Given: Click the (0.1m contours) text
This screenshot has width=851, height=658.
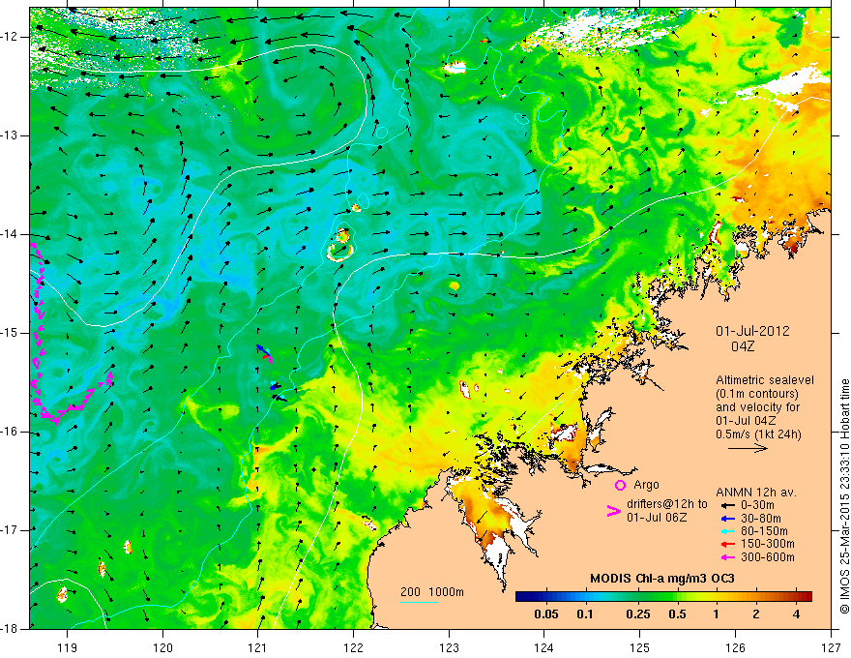Looking at the screenshot, I should tap(758, 394).
